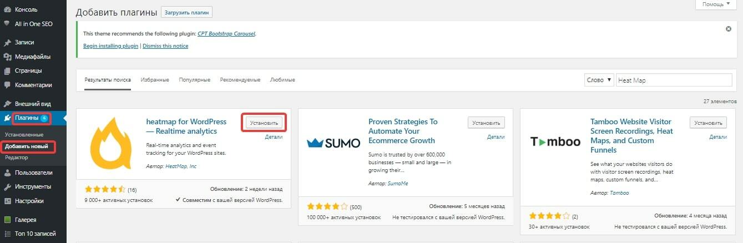
Task: Click the Страницы pages icon
Action: point(7,71)
